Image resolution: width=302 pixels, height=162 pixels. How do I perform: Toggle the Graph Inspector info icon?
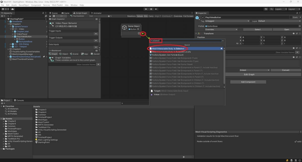pyautogui.click(x=54, y=16)
